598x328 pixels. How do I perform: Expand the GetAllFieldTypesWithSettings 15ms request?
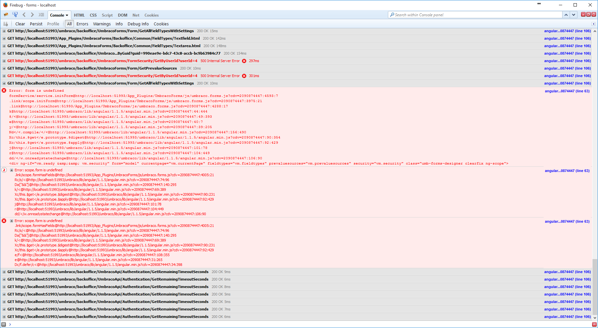point(4,31)
